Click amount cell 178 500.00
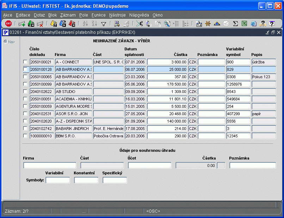This screenshot has height=218, width=284. (167, 84)
